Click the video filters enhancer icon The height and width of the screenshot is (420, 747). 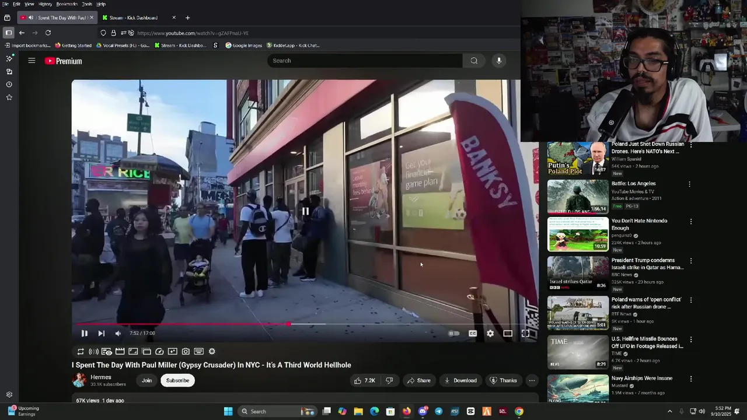click(x=172, y=351)
